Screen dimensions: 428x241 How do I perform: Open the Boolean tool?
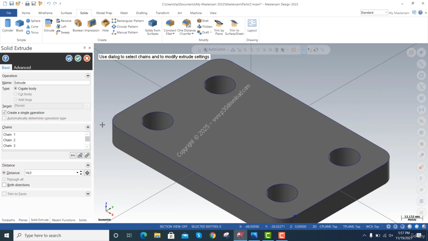pyautogui.click(x=78, y=26)
